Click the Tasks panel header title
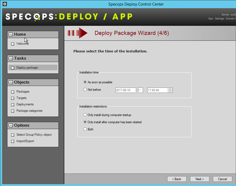Image resolution: width=236 pixels, height=186 pixels. 20,58
